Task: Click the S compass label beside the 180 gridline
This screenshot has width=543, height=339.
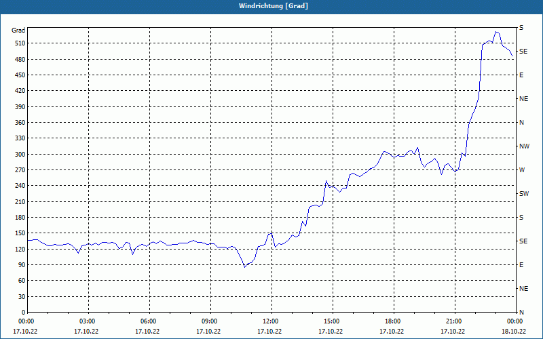Action: pos(521,218)
